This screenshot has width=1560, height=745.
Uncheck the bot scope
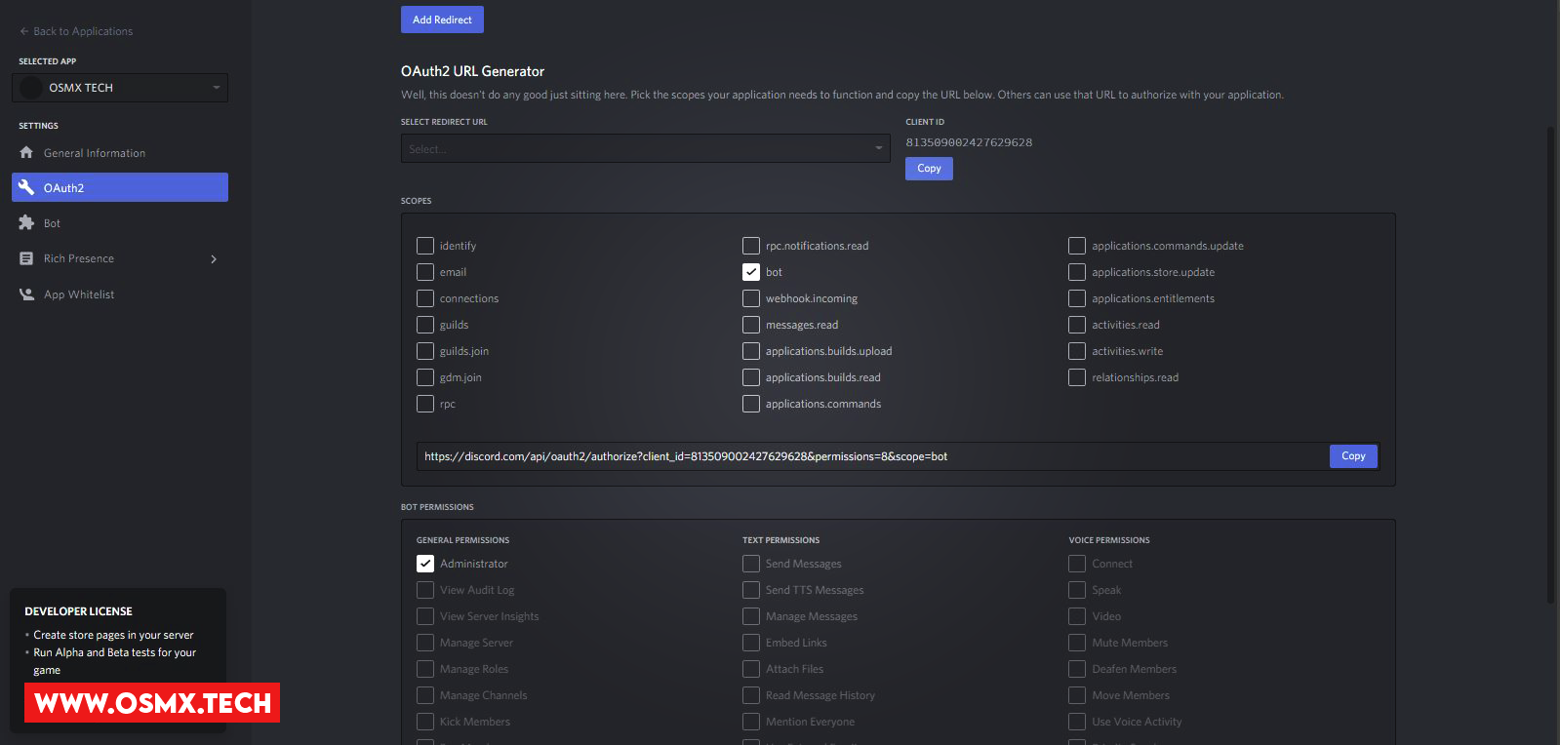click(751, 272)
